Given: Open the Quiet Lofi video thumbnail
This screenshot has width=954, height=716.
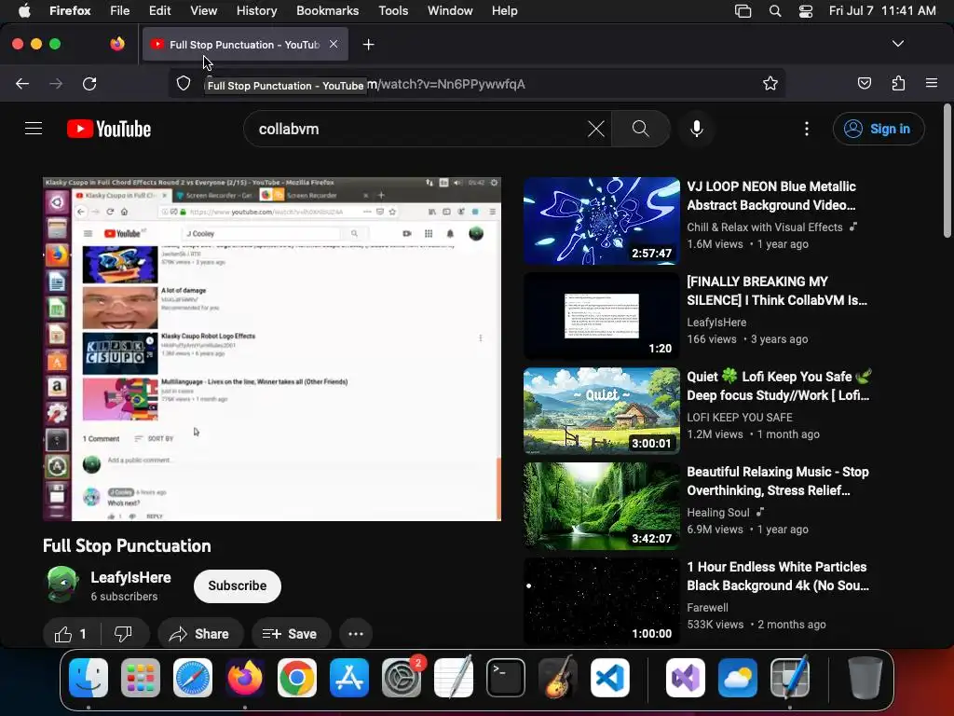Looking at the screenshot, I should pyautogui.click(x=601, y=411).
